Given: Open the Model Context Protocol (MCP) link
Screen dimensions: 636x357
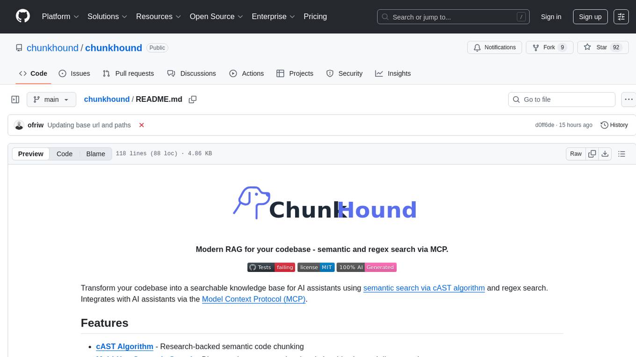Looking at the screenshot, I should 254,299.
